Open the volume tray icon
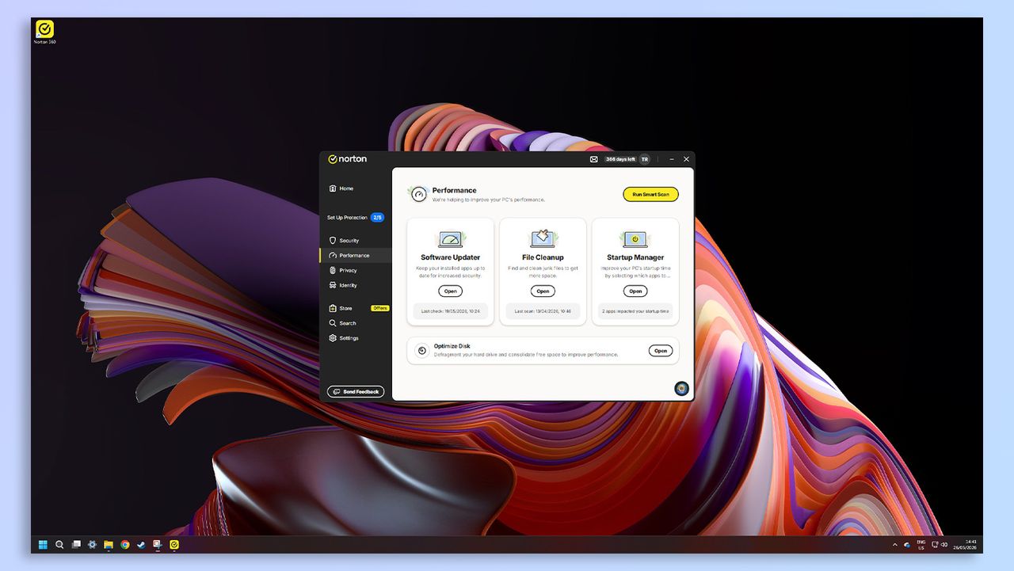 click(944, 545)
